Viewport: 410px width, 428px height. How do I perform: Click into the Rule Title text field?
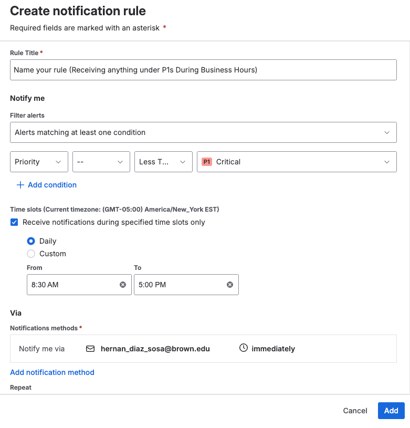(203, 70)
